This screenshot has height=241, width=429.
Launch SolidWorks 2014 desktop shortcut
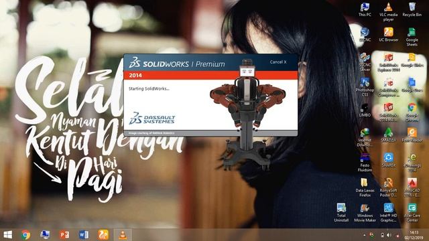coord(388,112)
